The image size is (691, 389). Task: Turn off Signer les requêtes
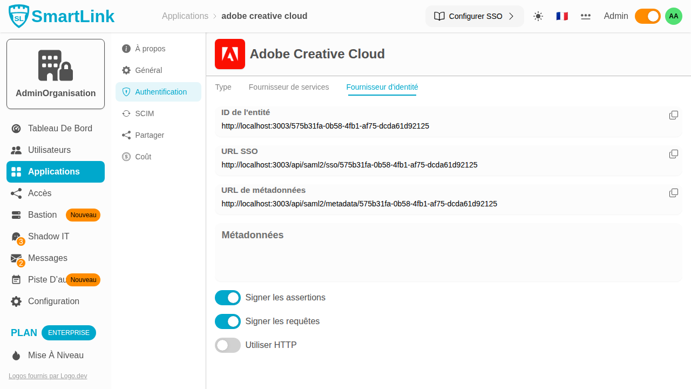[x=228, y=321]
